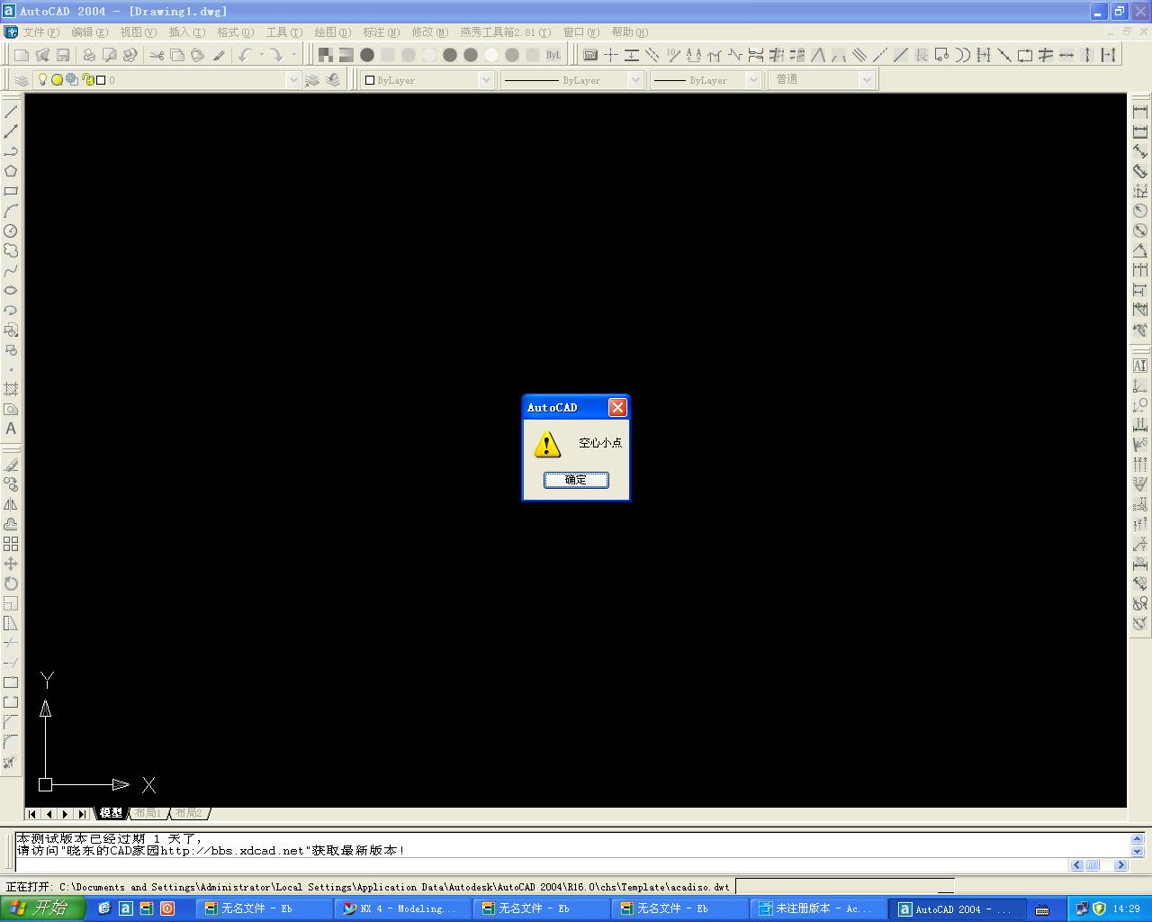This screenshot has width=1152, height=922.
Task: Click the command line scroll-down arrow
Action: [1137, 851]
